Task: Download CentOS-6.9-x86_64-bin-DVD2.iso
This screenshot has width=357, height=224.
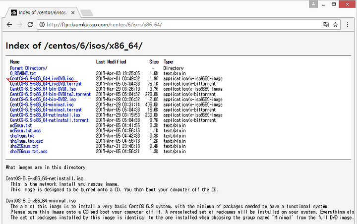Action: coord(43,100)
